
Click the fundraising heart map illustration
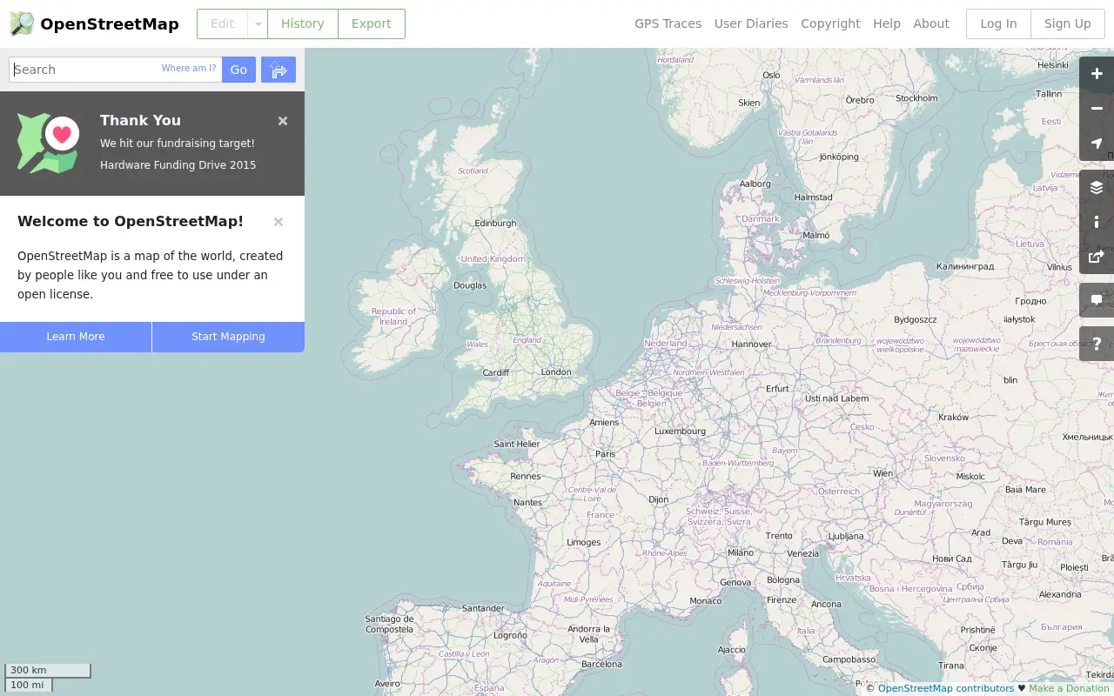(48, 143)
